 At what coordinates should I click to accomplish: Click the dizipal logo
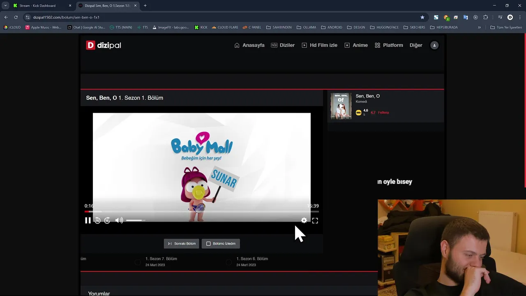click(x=104, y=45)
